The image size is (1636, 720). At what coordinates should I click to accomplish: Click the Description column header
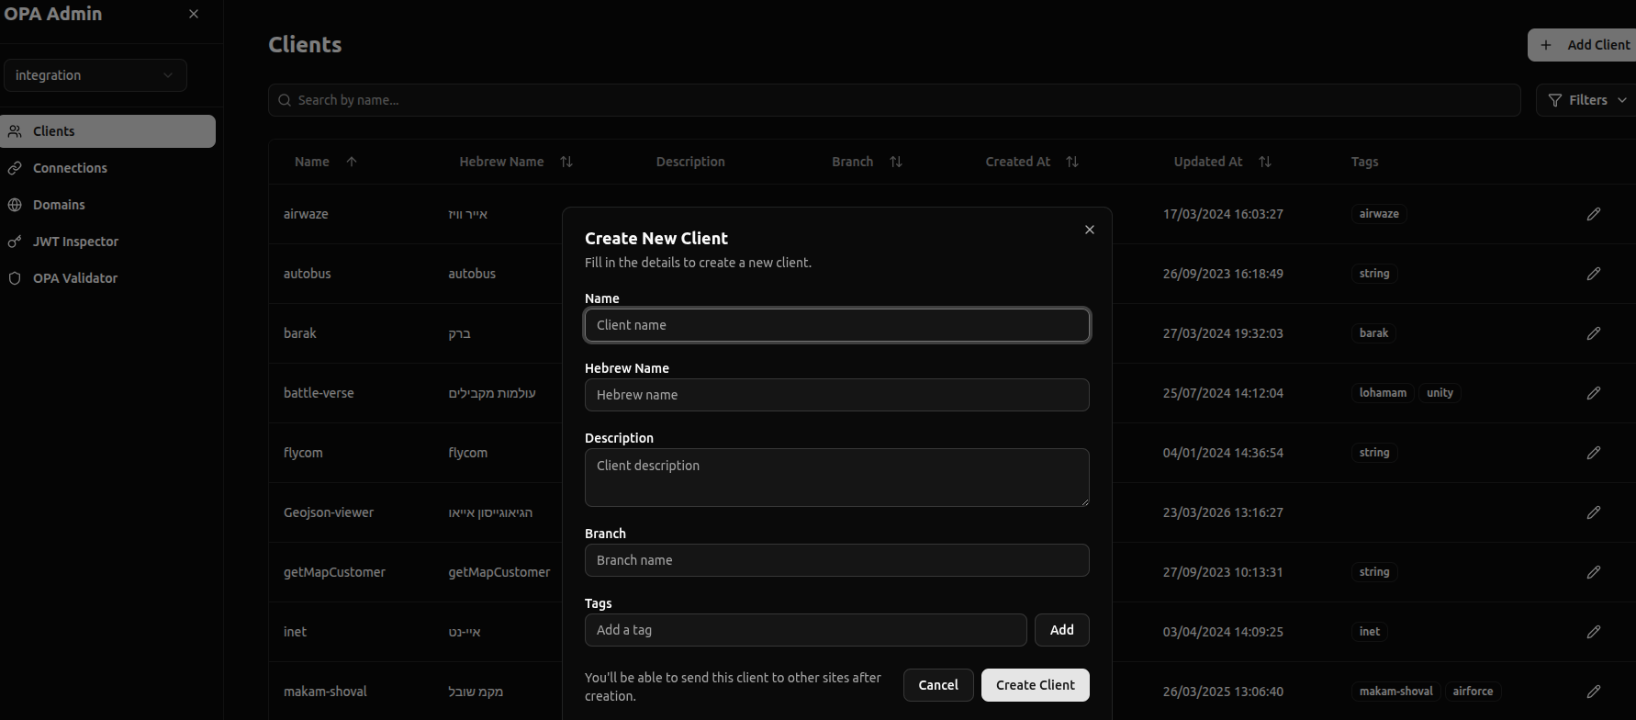[690, 162]
